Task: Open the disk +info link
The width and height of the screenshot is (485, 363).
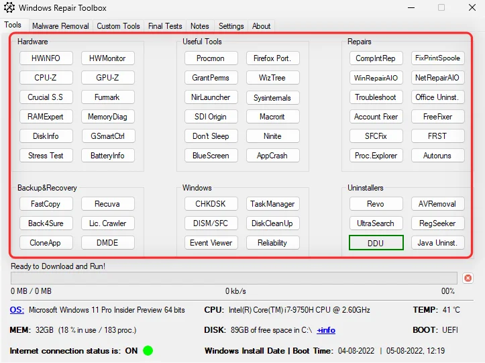Action: pos(326,330)
